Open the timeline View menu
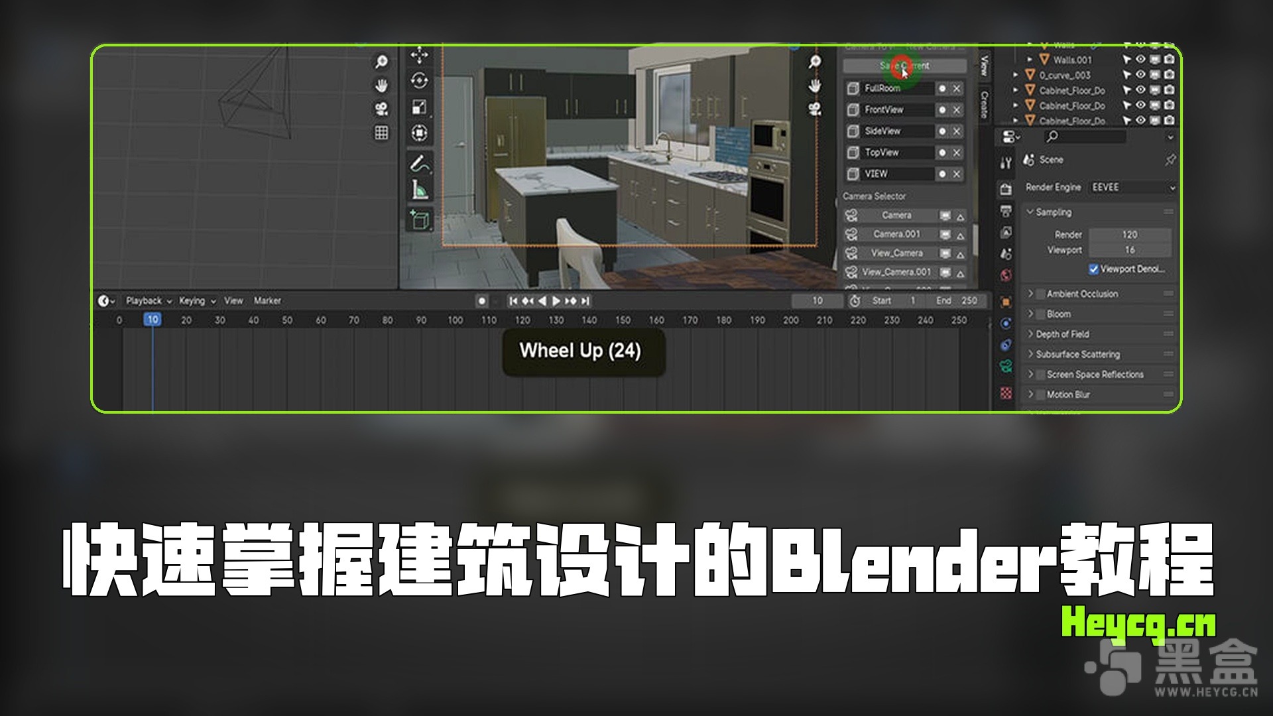The image size is (1273, 716). (x=233, y=301)
